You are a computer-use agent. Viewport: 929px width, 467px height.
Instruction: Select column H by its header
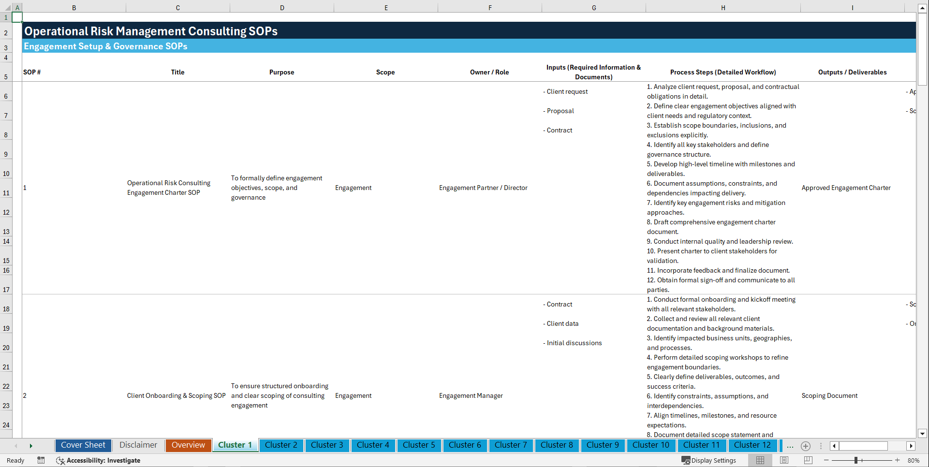tap(723, 7)
